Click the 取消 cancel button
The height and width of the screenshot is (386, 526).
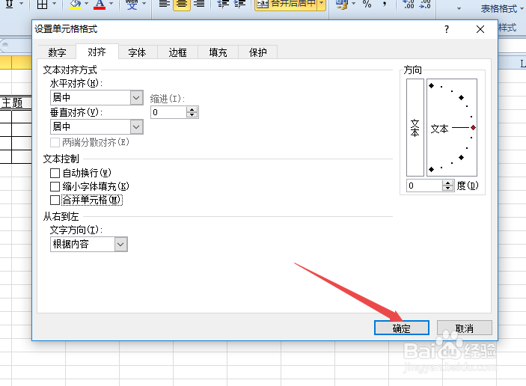click(x=465, y=328)
